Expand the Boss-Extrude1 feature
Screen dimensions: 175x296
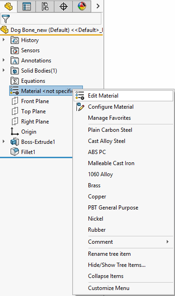[x=4, y=142]
